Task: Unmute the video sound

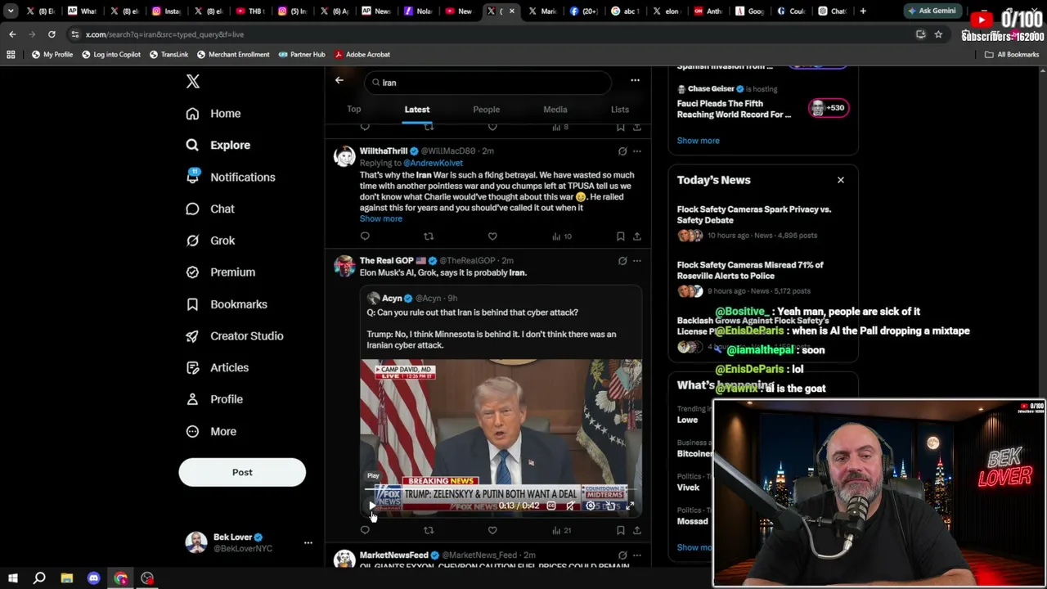Action: 571,506
